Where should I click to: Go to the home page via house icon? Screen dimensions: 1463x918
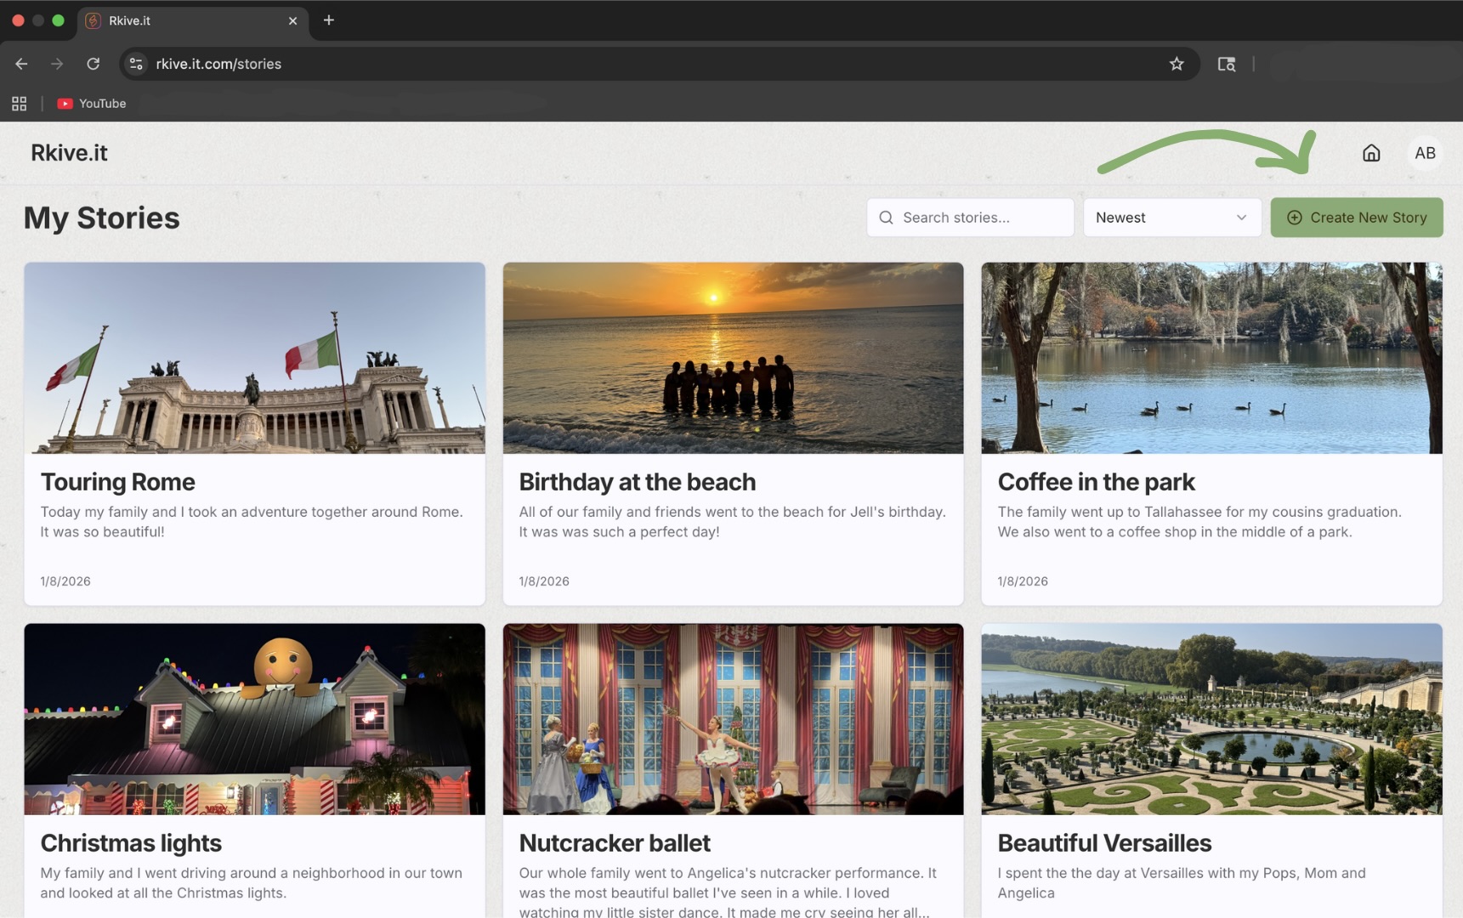point(1371,153)
